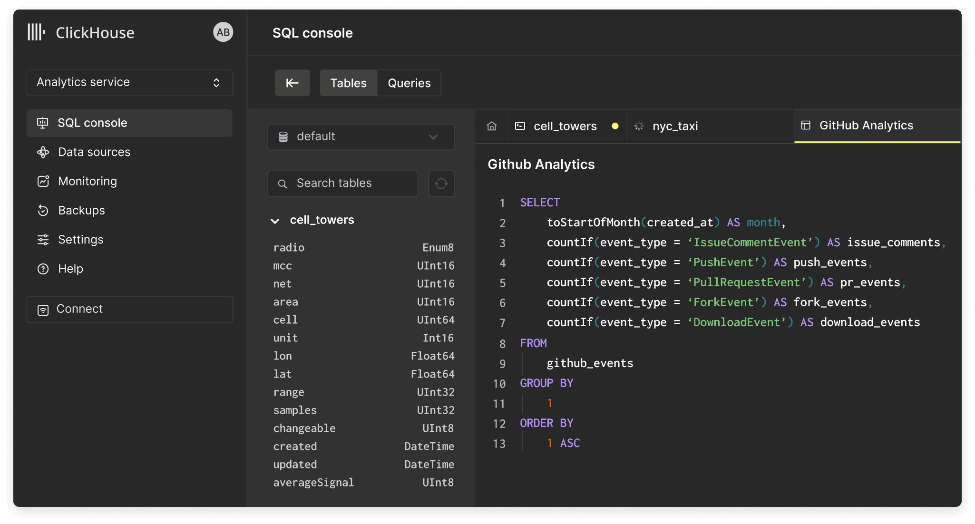Viewport: 975px width, 524px height.
Task: Click the SELECT keyword on line 1
Action: pyautogui.click(x=540, y=203)
